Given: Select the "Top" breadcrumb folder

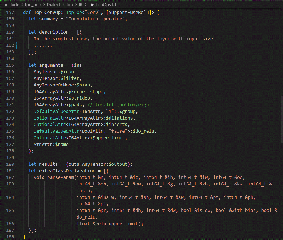Looking at the screenshot, I should tap(69, 5).
